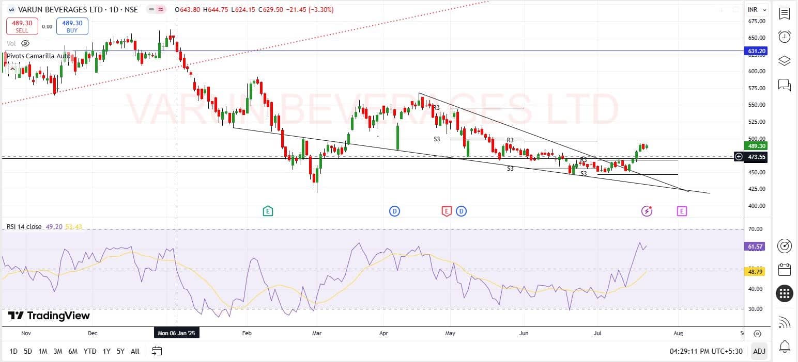Toggle visibility of the Vol indicator
798x362 pixels.
(25, 44)
